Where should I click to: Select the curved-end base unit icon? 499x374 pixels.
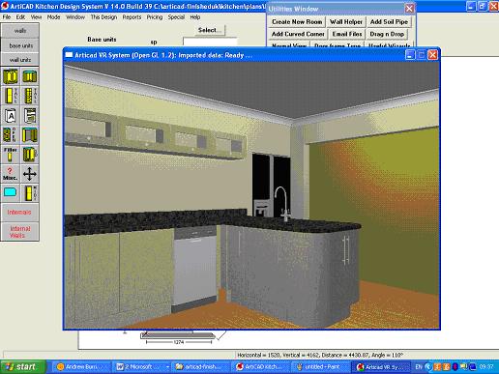(x=30, y=155)
